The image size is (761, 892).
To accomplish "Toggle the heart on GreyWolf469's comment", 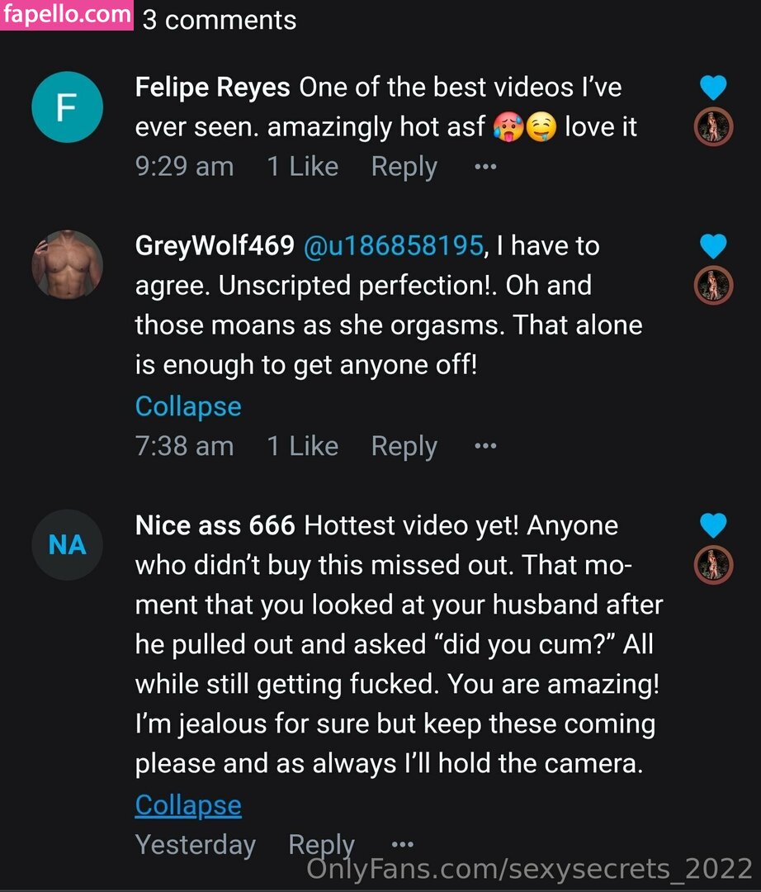I will [x=712, y=246].
